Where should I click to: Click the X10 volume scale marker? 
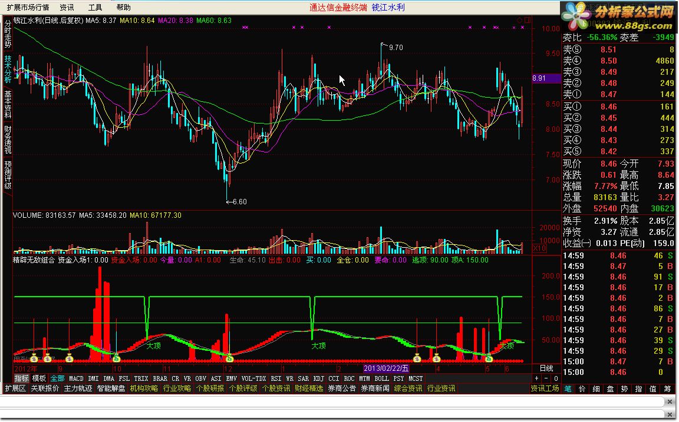pos(539,248)
